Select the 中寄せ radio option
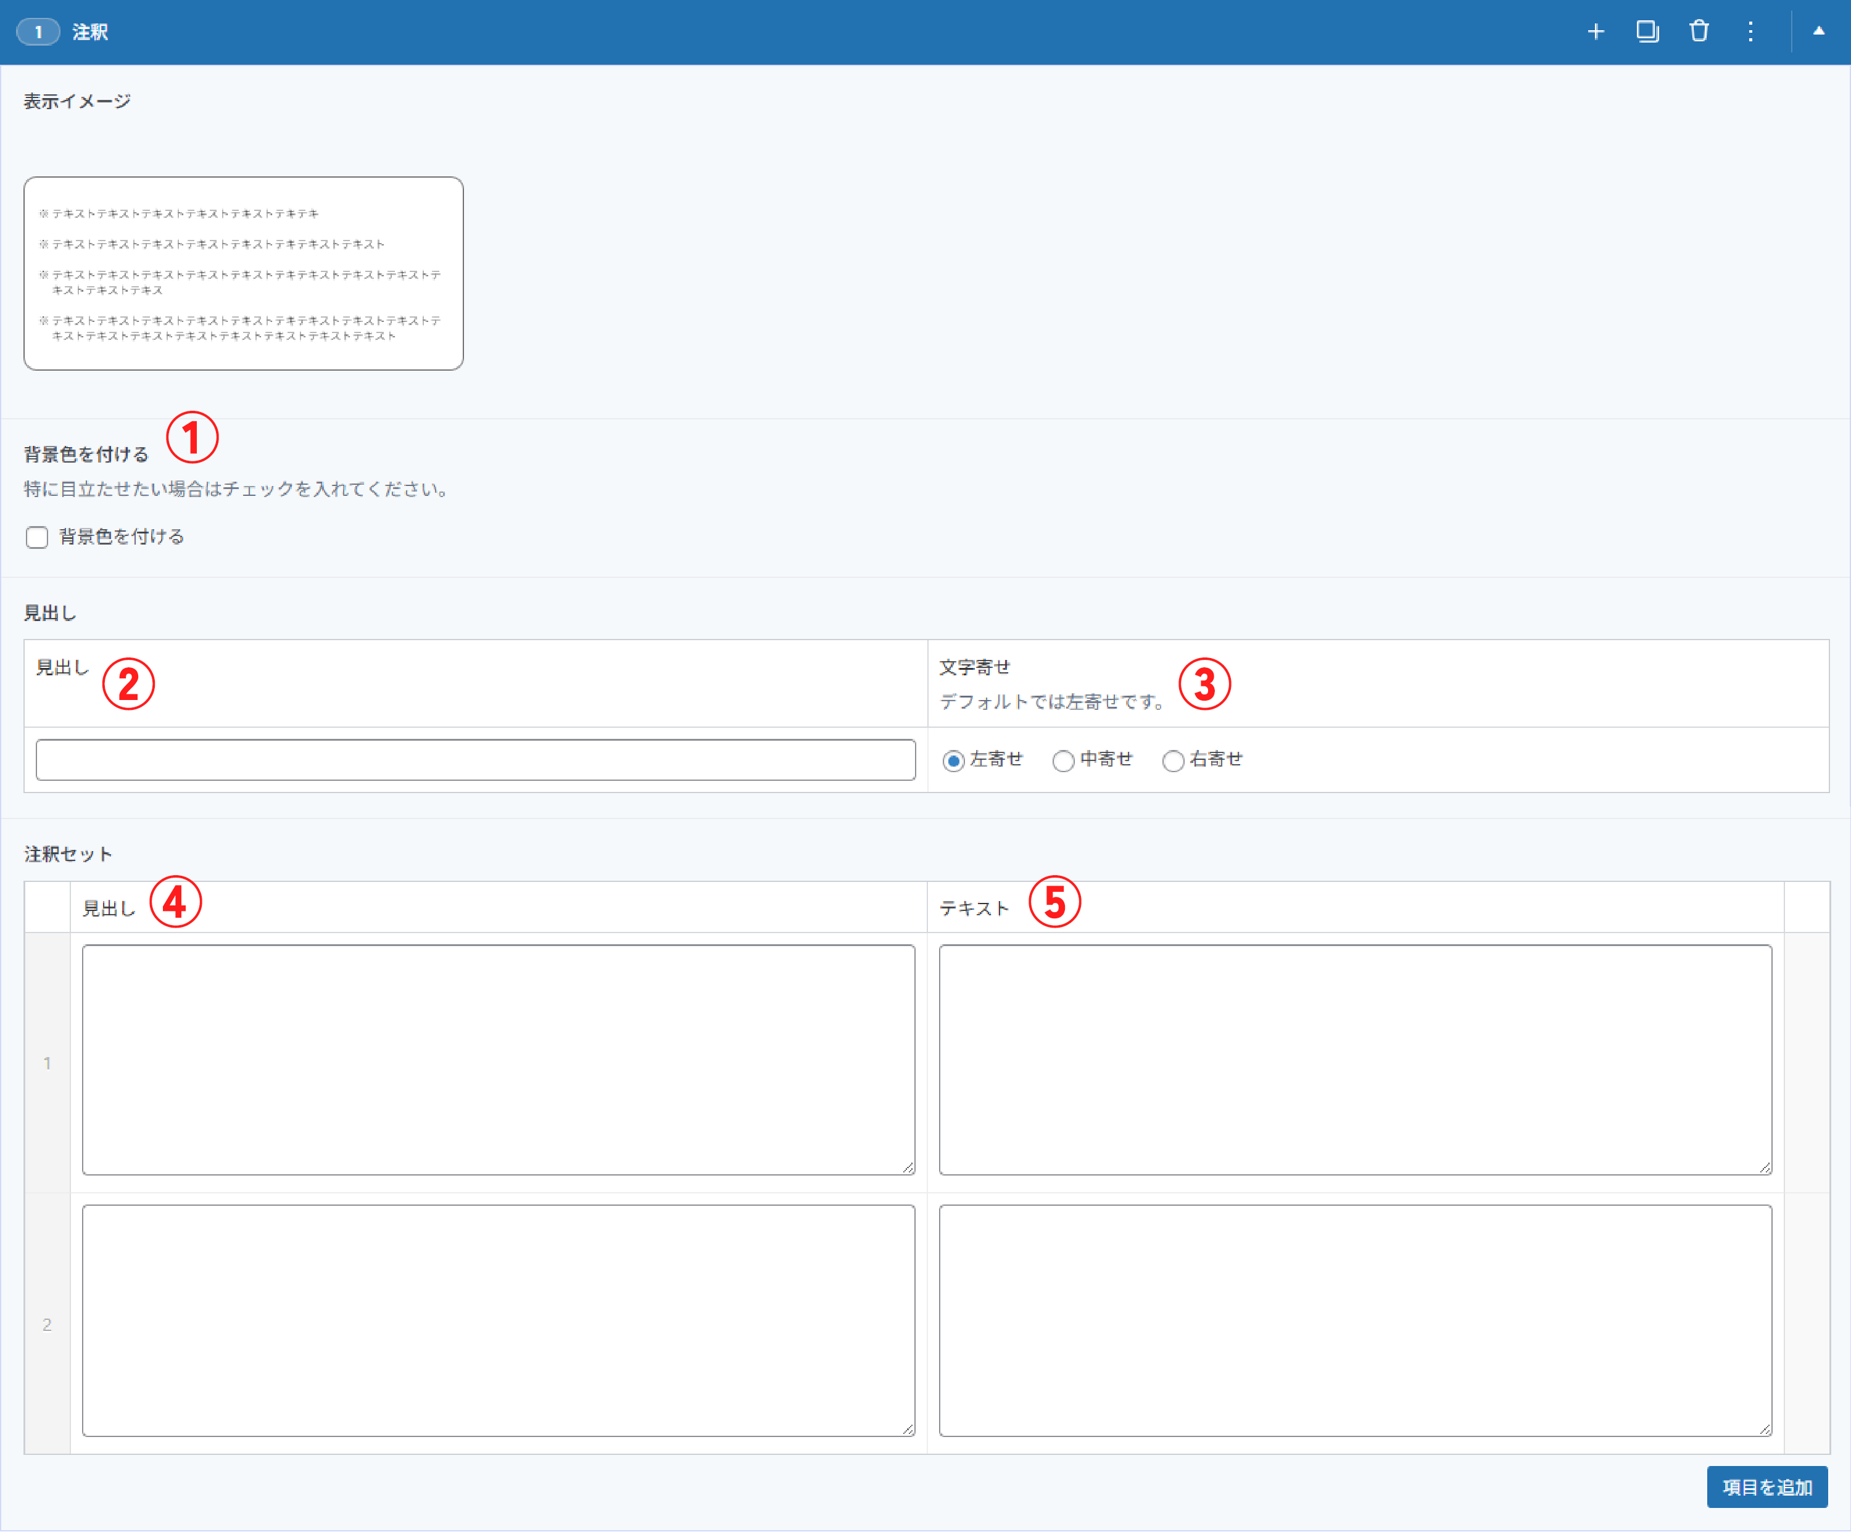 [x=1063, y=760]
